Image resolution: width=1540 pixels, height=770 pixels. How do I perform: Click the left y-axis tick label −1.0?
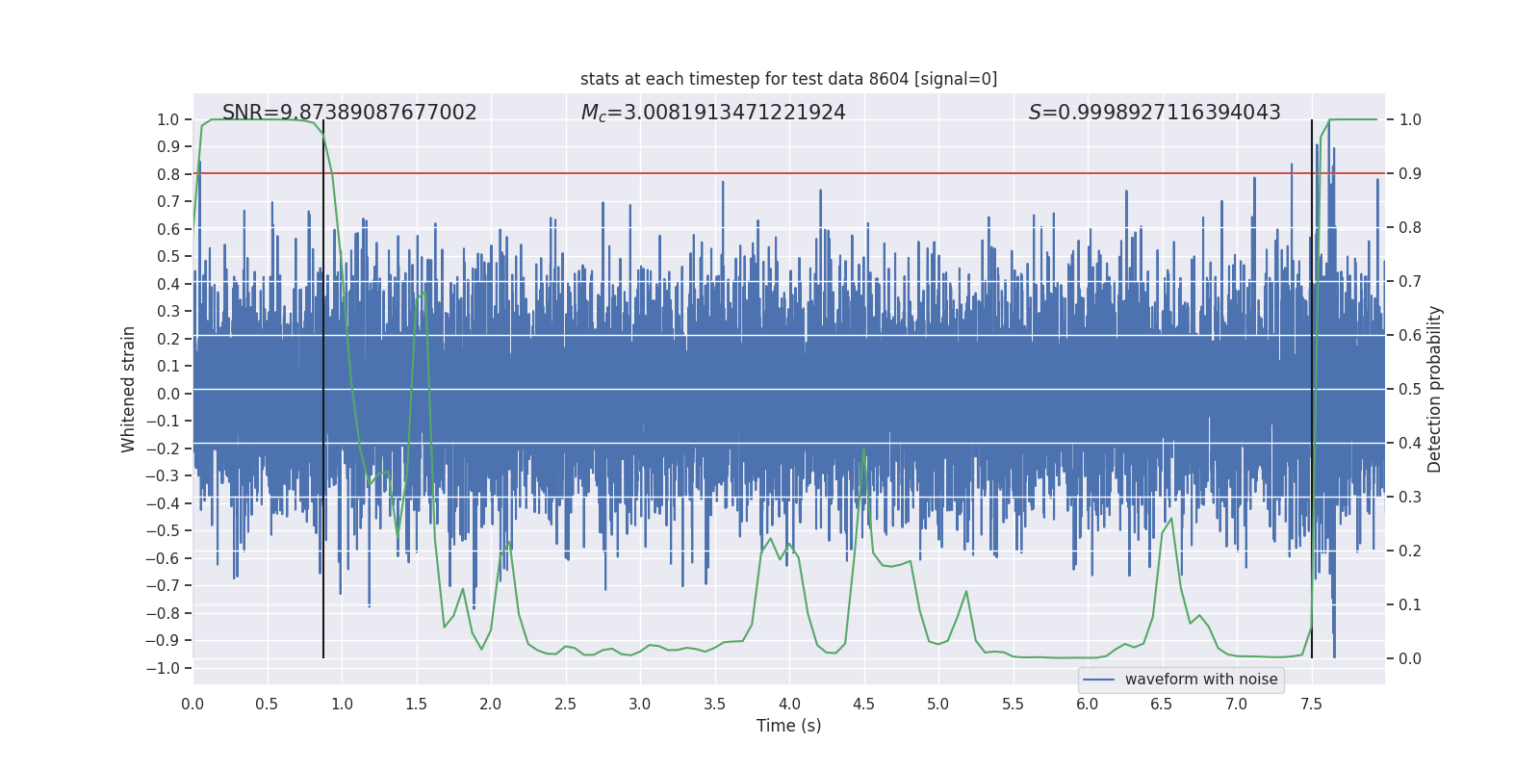(167, 668)
